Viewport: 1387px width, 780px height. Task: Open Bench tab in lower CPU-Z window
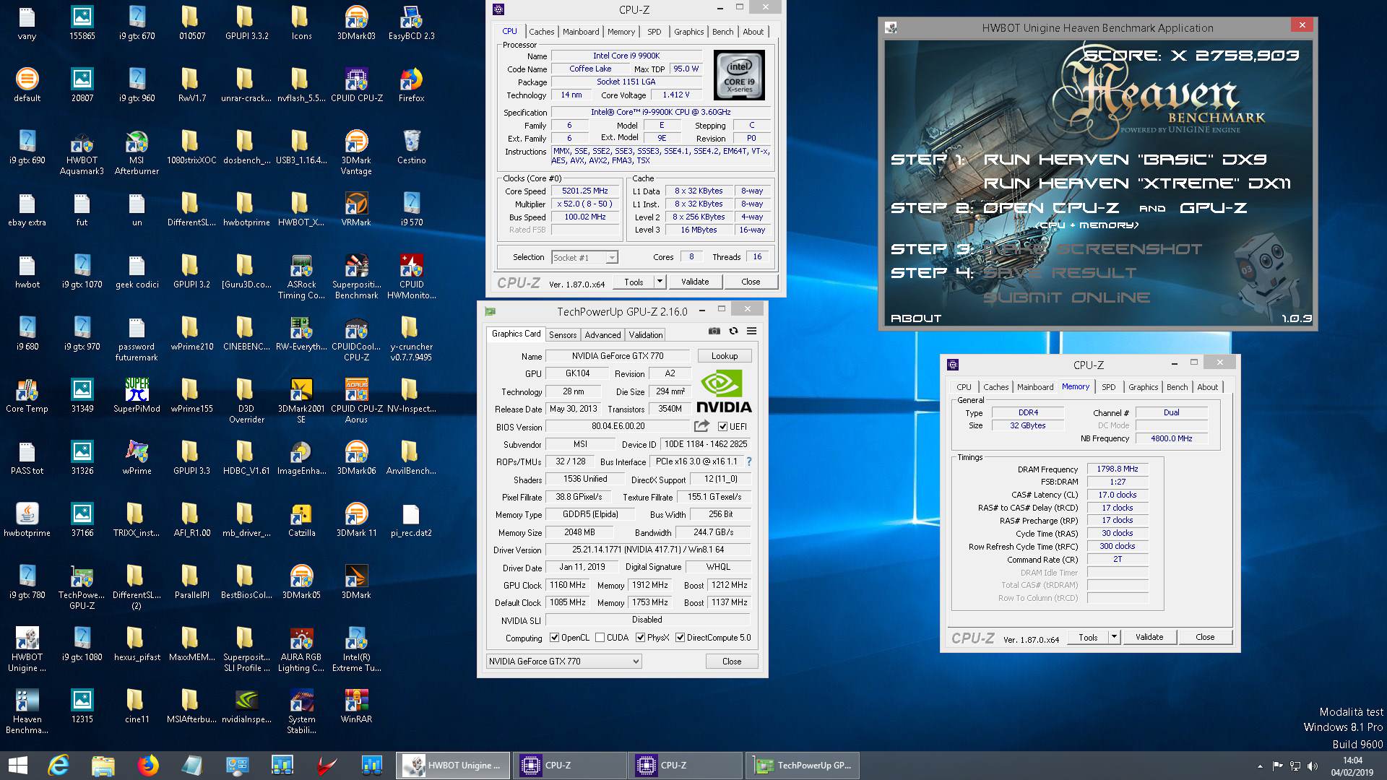(1177, 387)
